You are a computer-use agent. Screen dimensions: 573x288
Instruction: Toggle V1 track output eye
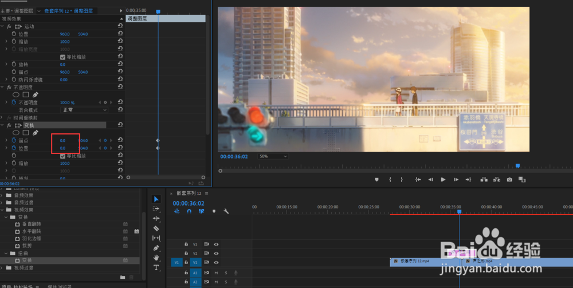click(217, 262)
